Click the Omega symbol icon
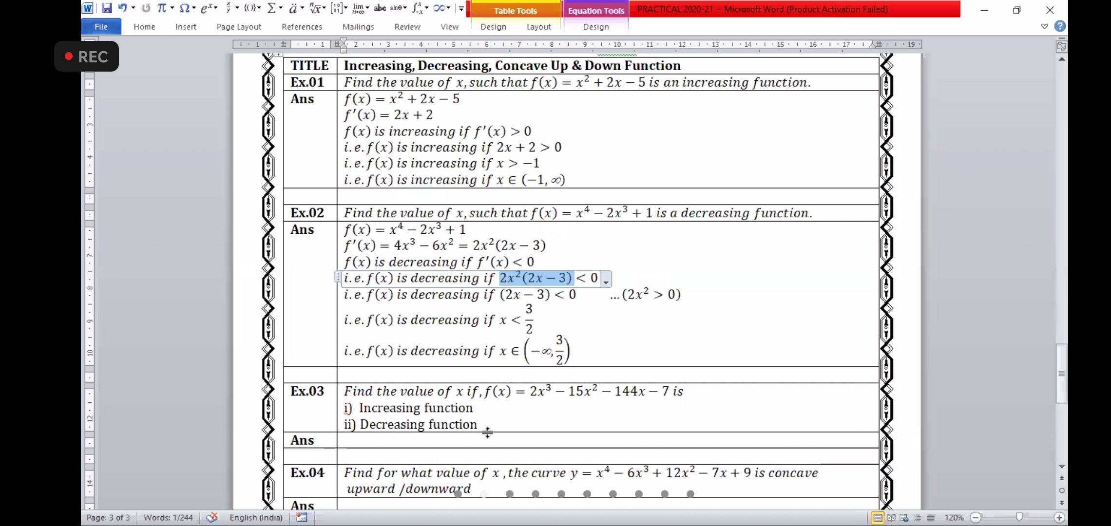Image resolution: width=1111 pixels, height=526 pixels. coord(184,8)
